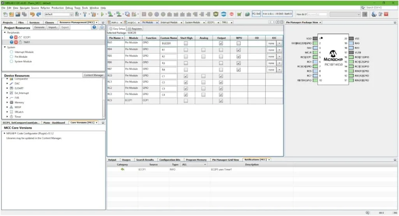
Task: Open MCC using the blue MCC toolbar icon
Action: coord(224,14)
